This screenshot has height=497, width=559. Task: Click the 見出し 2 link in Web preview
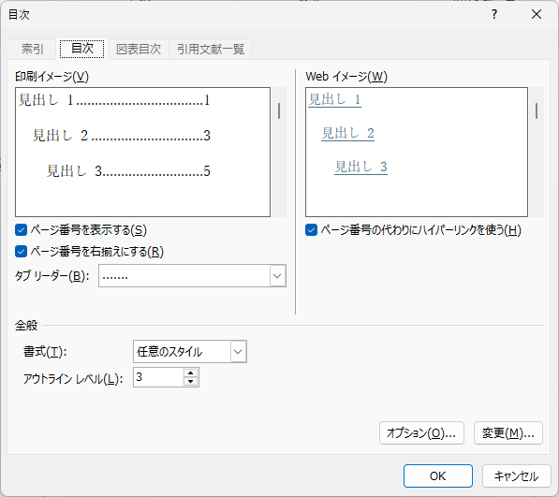pyautogui.click(x=347, y=133)
